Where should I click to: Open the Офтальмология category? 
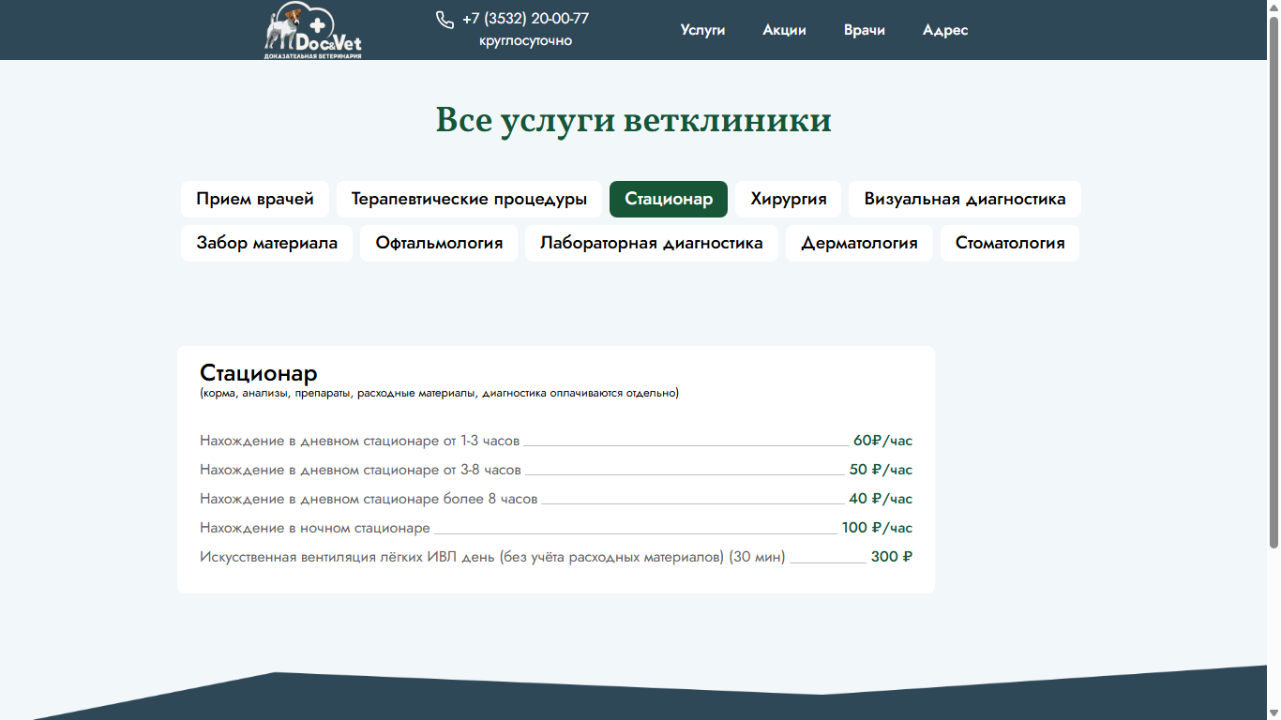tap(439, 243)
